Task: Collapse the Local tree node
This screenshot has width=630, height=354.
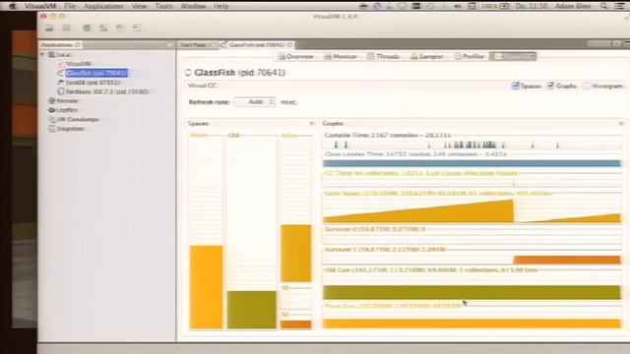Action: pyautogui.click(x=42, y=54)
